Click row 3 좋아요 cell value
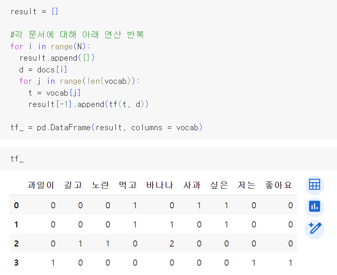 click(290, 262)
